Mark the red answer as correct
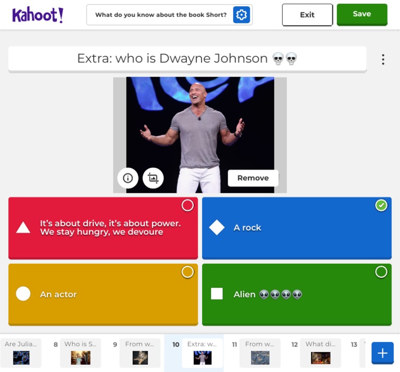The height and width of the screenshot is (372, 400). point(187,205)
